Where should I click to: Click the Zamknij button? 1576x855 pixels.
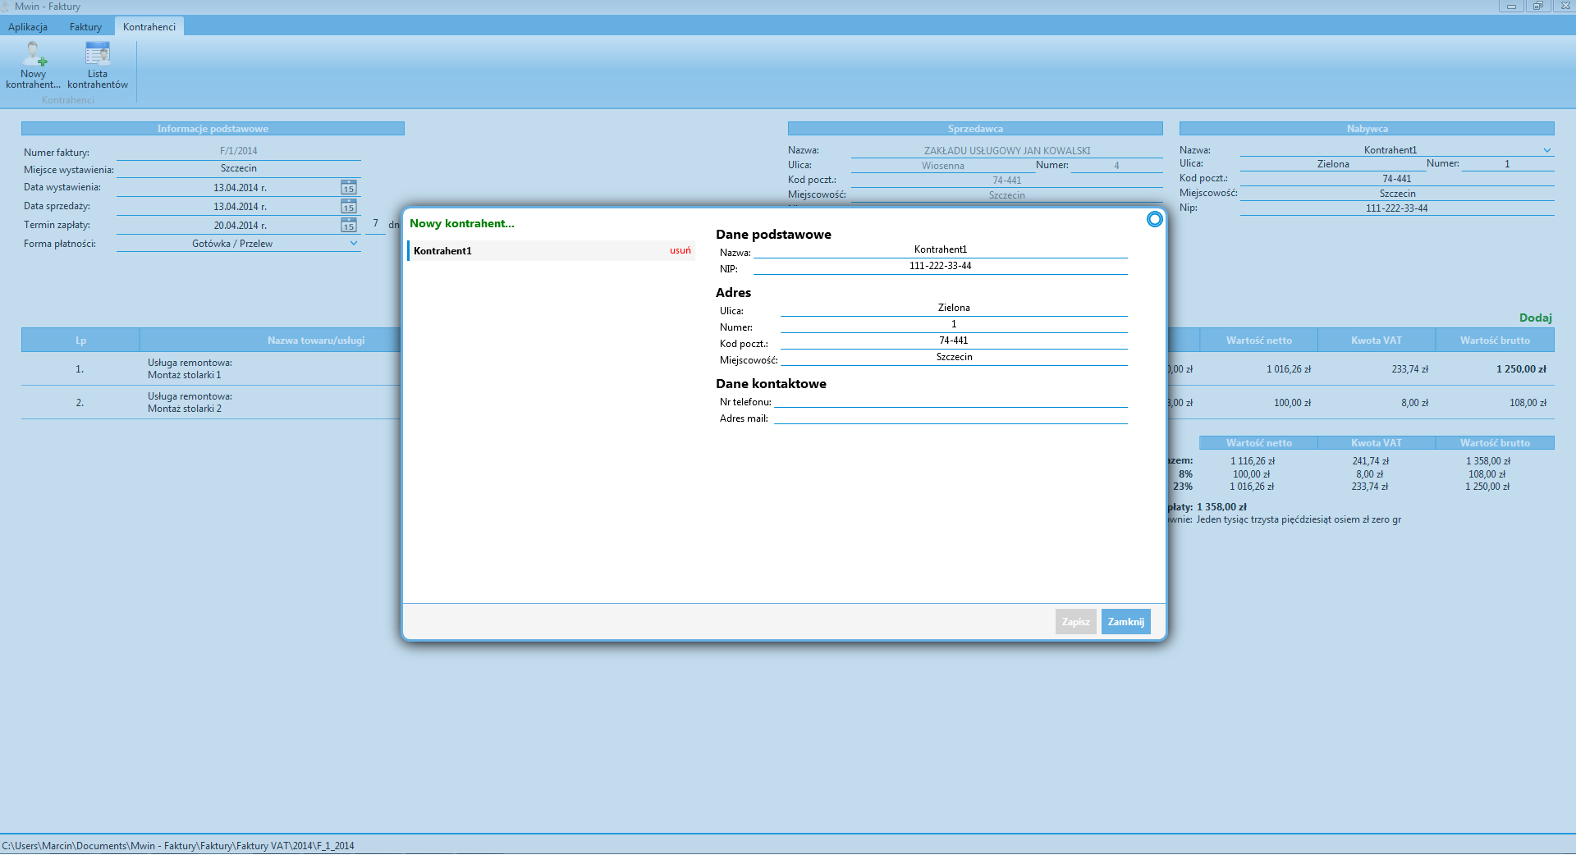tap(1125, 622)
